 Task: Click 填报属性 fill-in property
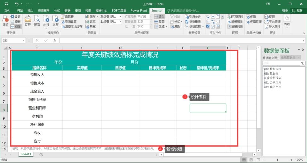235,21
